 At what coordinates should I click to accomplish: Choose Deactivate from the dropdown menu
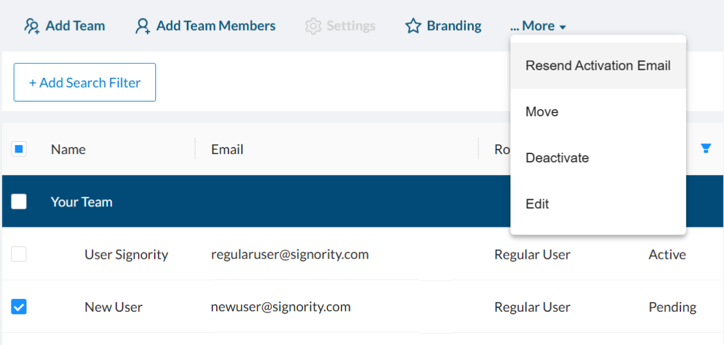[556, 158]
